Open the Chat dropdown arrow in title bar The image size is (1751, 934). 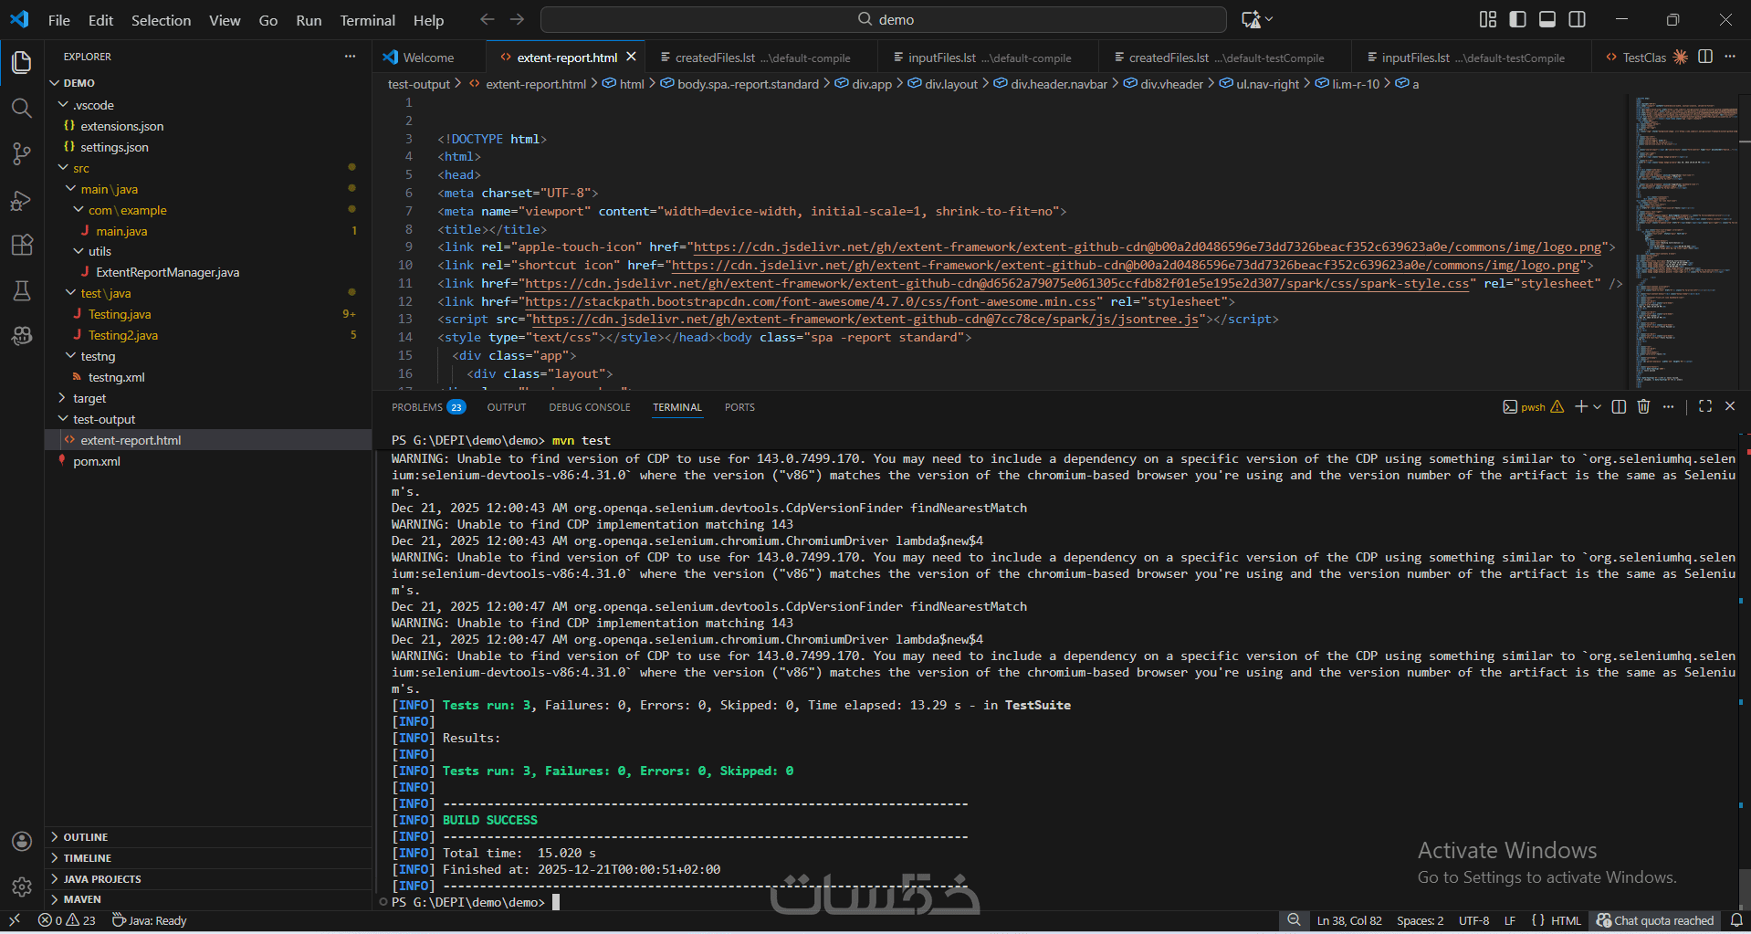1269,19
